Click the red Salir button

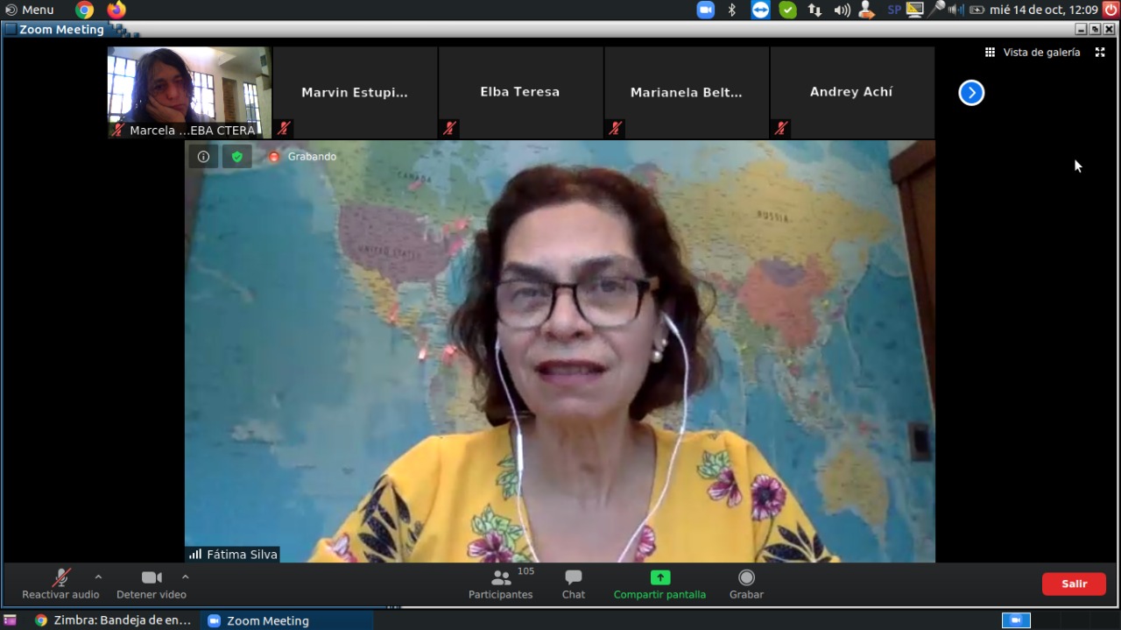click(1074, 584)
